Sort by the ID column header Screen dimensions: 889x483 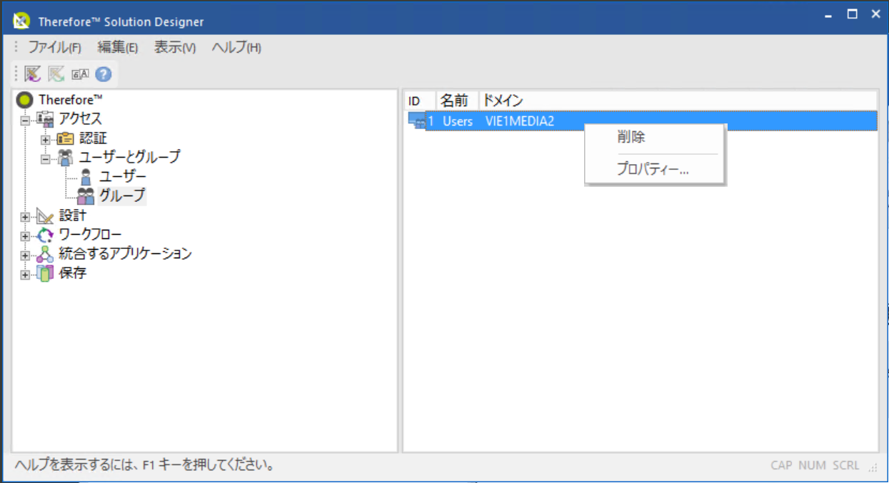pos(420,101)
